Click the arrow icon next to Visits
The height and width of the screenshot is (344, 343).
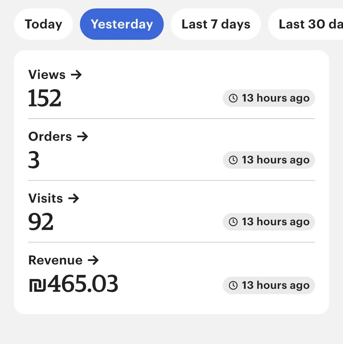coord(74,199)
